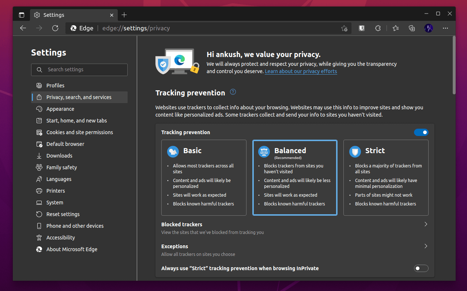Open the Favorites list icon
Image resolution: width=467 pixels, height=291 pixels.
[395, 28]
